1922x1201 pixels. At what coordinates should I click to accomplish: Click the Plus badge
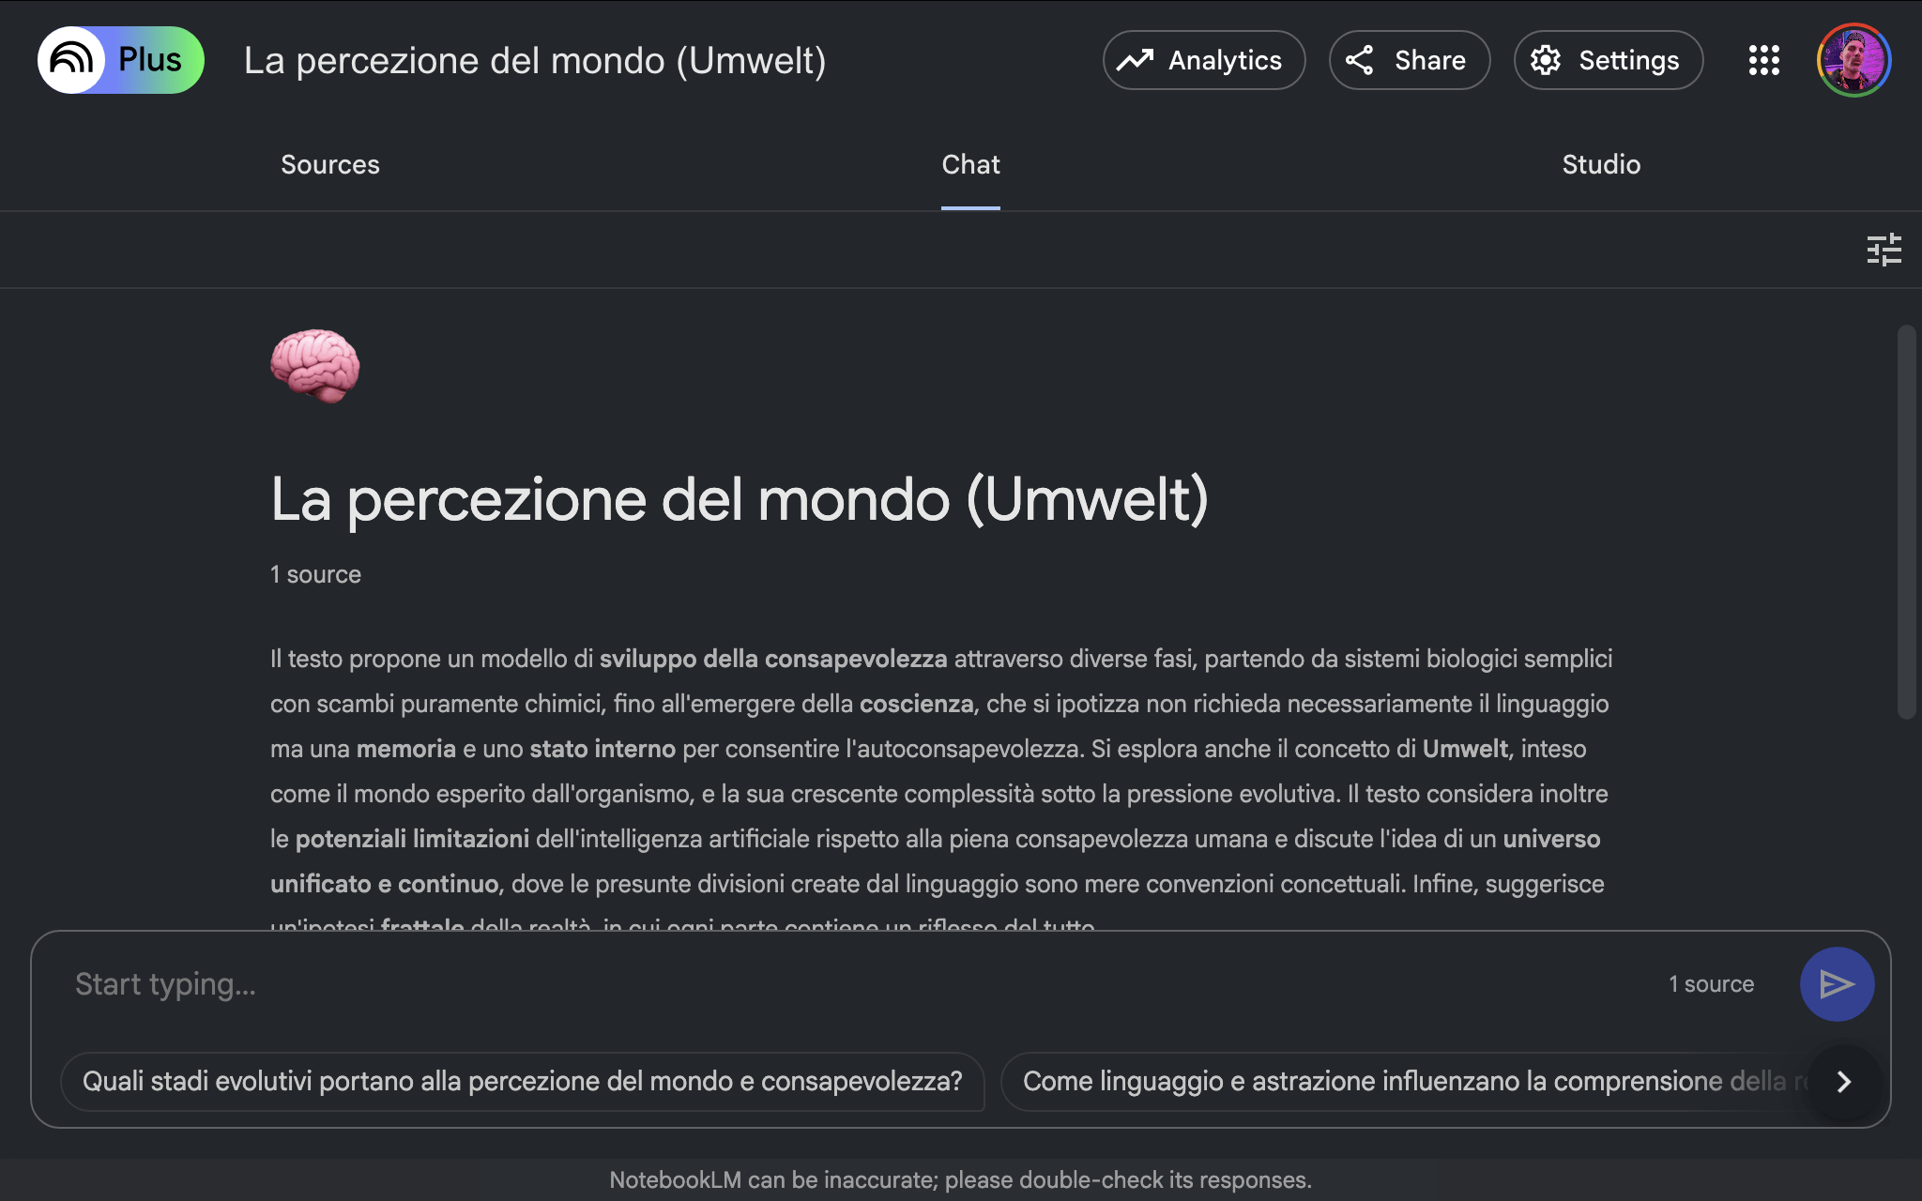[x=150, y=60]
